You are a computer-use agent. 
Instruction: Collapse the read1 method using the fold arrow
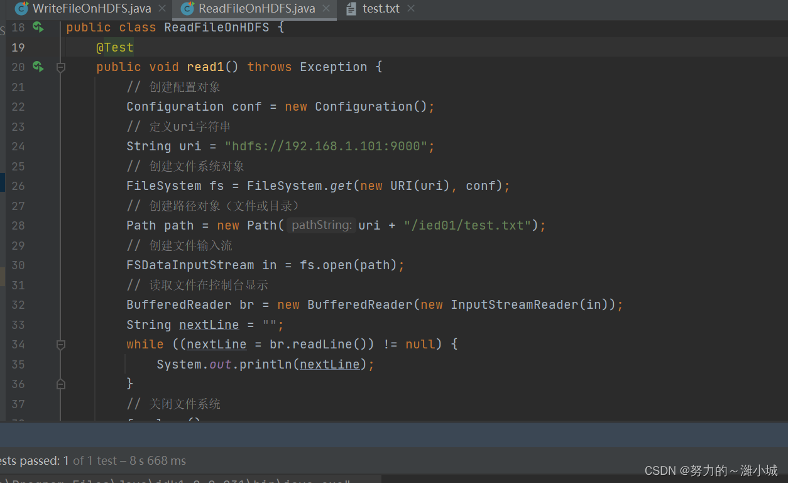point(60,67)
